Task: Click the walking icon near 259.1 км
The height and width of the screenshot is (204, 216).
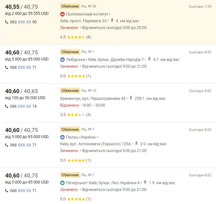Action: tap(131, 98)
